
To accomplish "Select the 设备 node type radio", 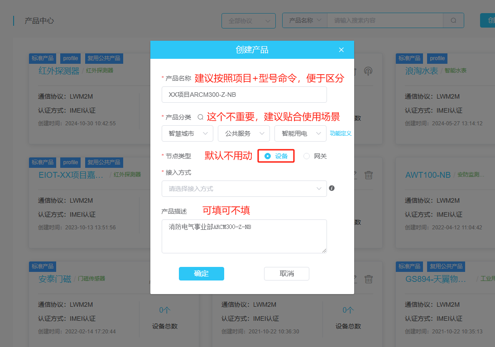I will (268, 156).
